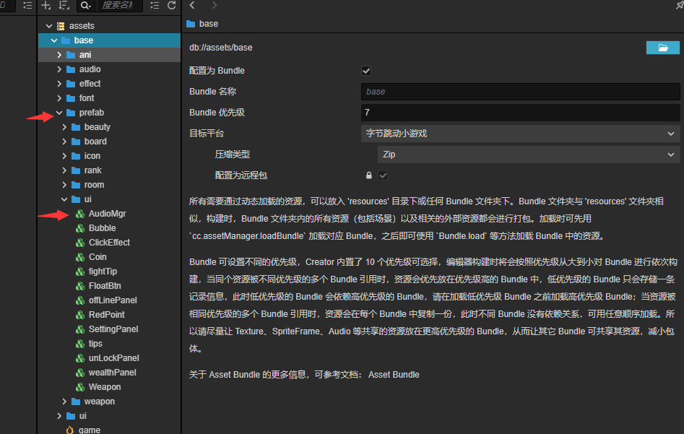Click the audio folder icon
684x434 pixels.
pos(71,69)
